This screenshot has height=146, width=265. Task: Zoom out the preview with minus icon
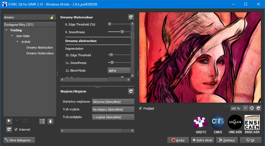click(227, 108)
